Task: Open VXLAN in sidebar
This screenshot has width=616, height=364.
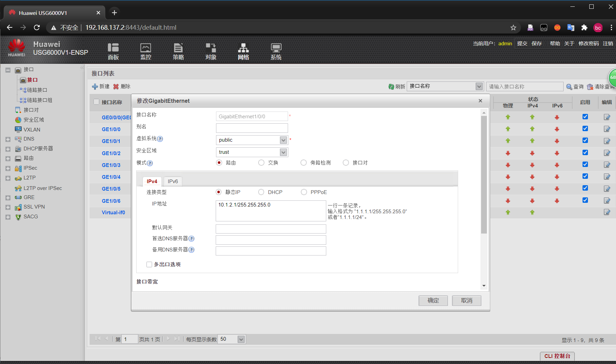Action: pyautogui.click(x=32, y=129)
